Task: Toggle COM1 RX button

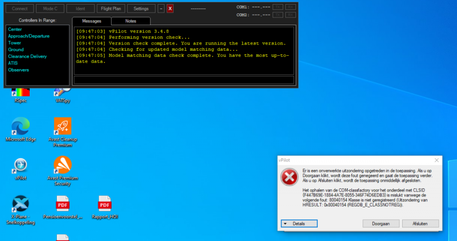Action: coord(290,7)
